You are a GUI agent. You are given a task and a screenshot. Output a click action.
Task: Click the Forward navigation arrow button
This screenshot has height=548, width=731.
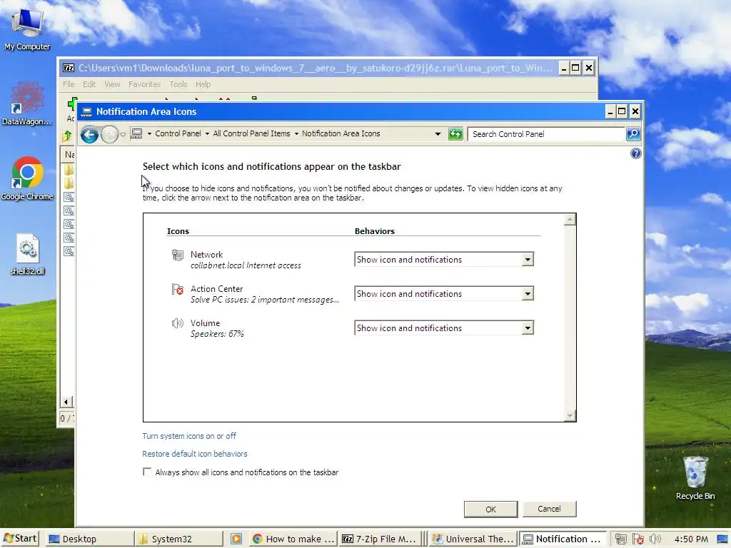[x=109, y=135]
